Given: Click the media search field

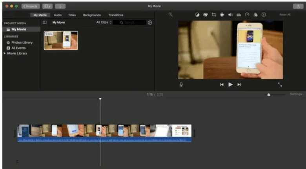Looking at the screenshot, I should pos(129,22).
